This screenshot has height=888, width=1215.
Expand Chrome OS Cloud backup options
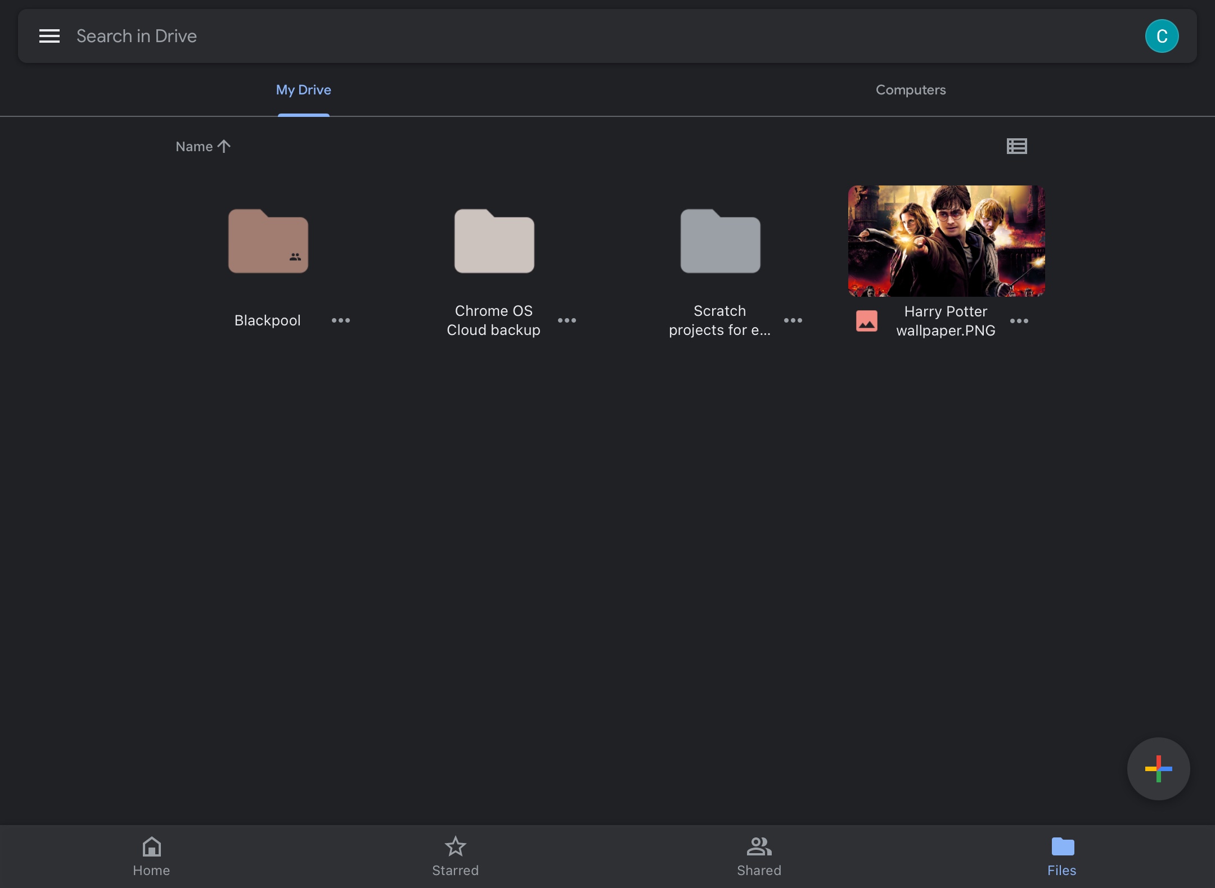(567, 320)
